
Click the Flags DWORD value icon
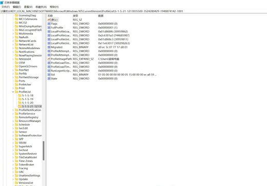point(49,24)
